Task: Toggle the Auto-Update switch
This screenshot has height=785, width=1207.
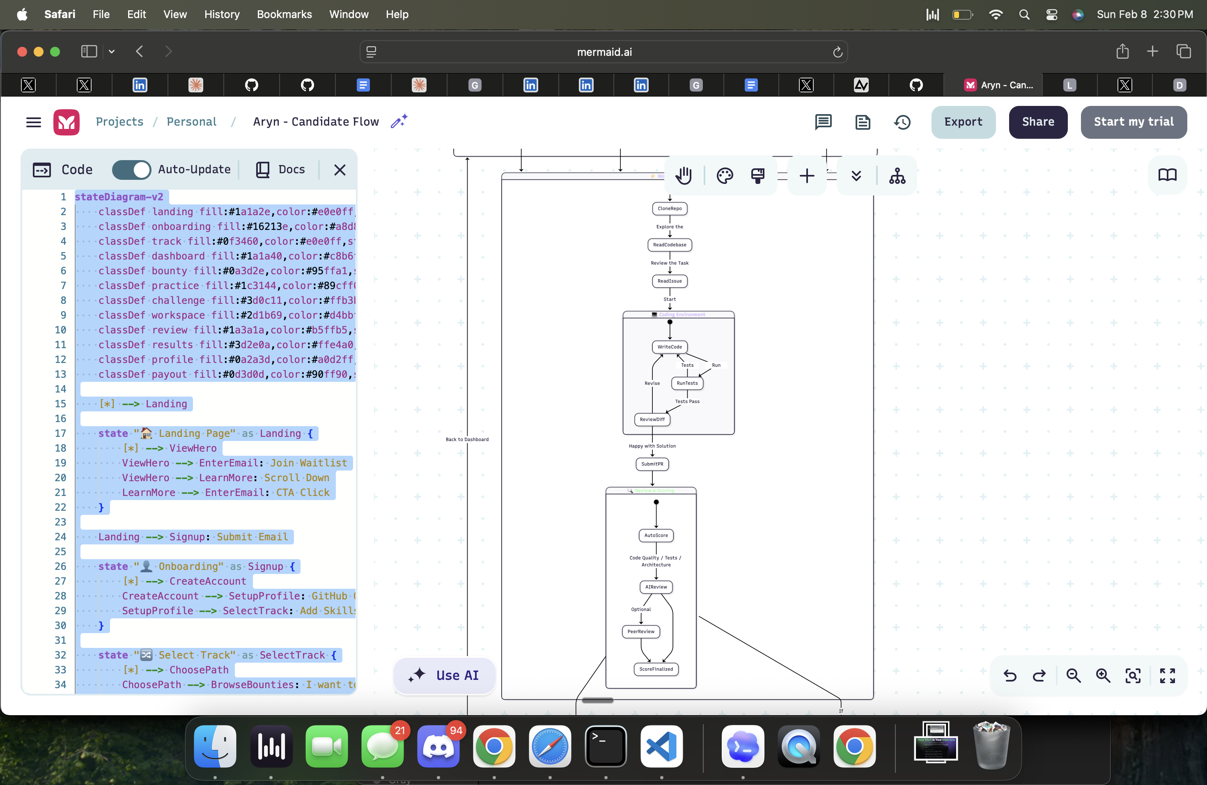Action: point(131,170)
